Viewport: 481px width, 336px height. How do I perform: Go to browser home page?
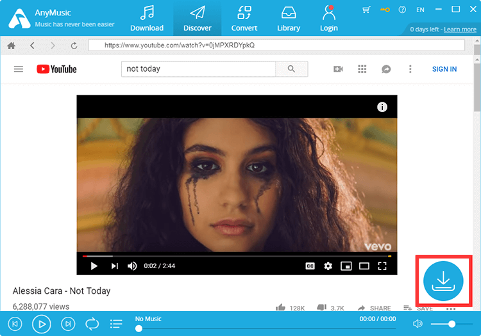coord(12,45)
